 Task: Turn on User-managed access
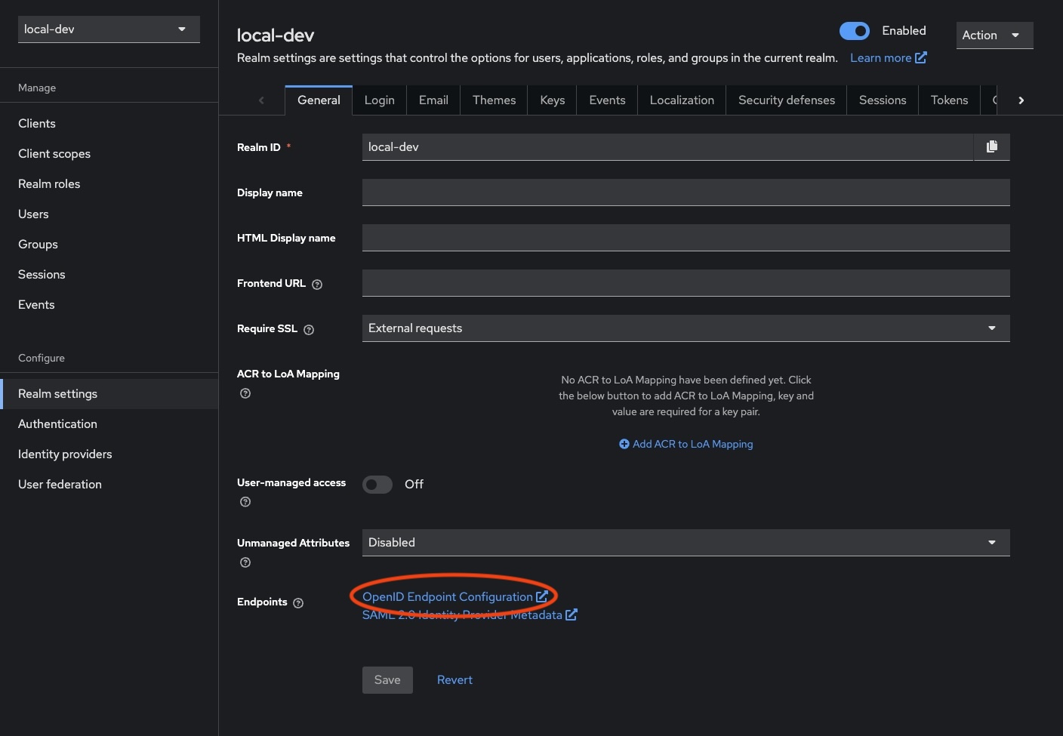click(377, 484)
